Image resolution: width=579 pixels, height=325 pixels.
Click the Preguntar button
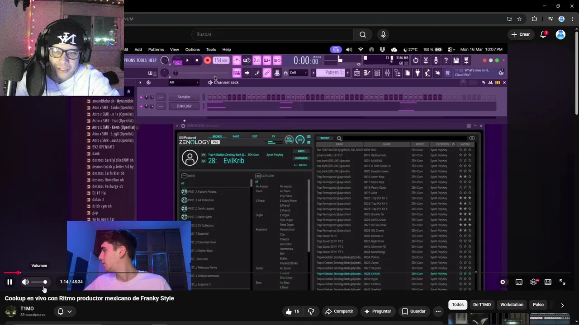(x=378, y=311)
